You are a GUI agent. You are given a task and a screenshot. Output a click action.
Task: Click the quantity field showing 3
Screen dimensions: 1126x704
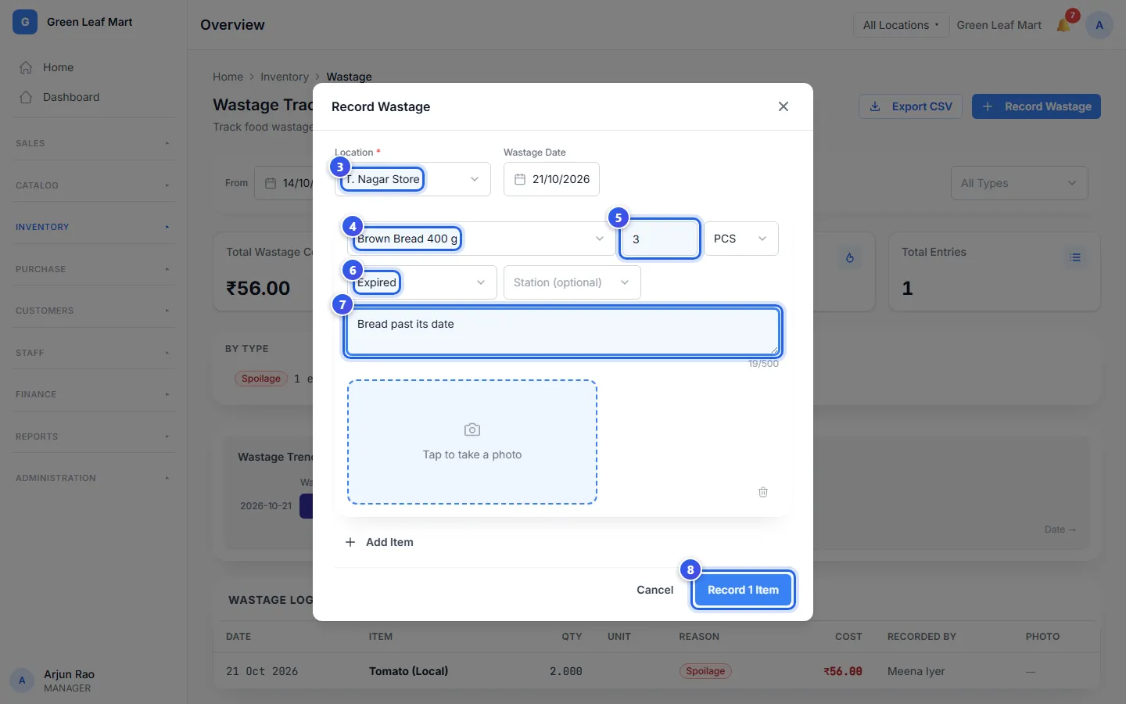(x=660, y=239)
